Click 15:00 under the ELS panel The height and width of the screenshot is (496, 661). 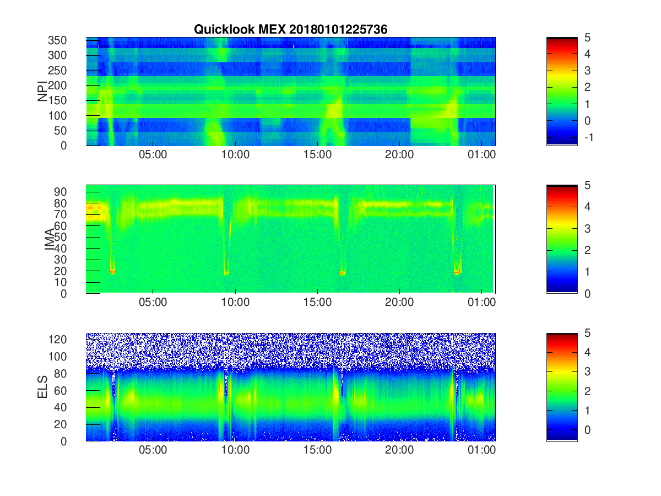pos(317,451)
